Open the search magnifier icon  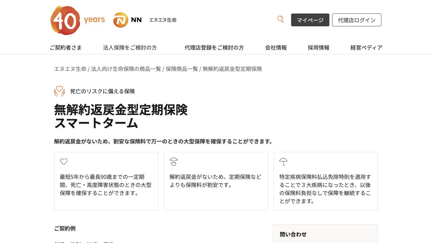tap(280, 19)
